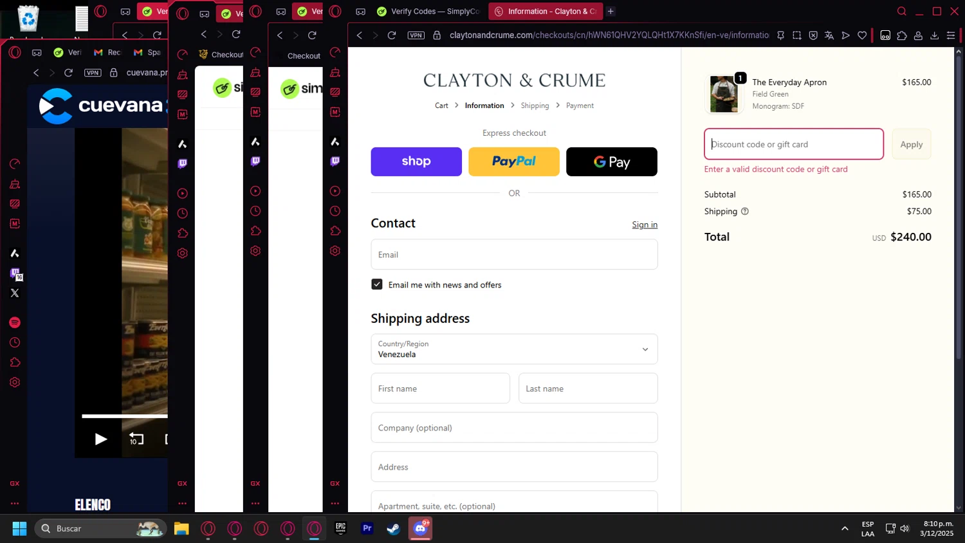Click the Apply discount button

[x=911, y=144]
